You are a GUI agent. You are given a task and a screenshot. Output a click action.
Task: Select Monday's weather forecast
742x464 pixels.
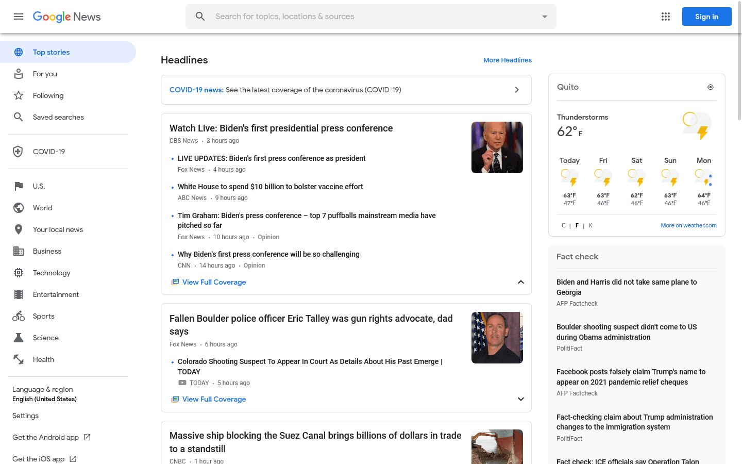pos(704,181)
